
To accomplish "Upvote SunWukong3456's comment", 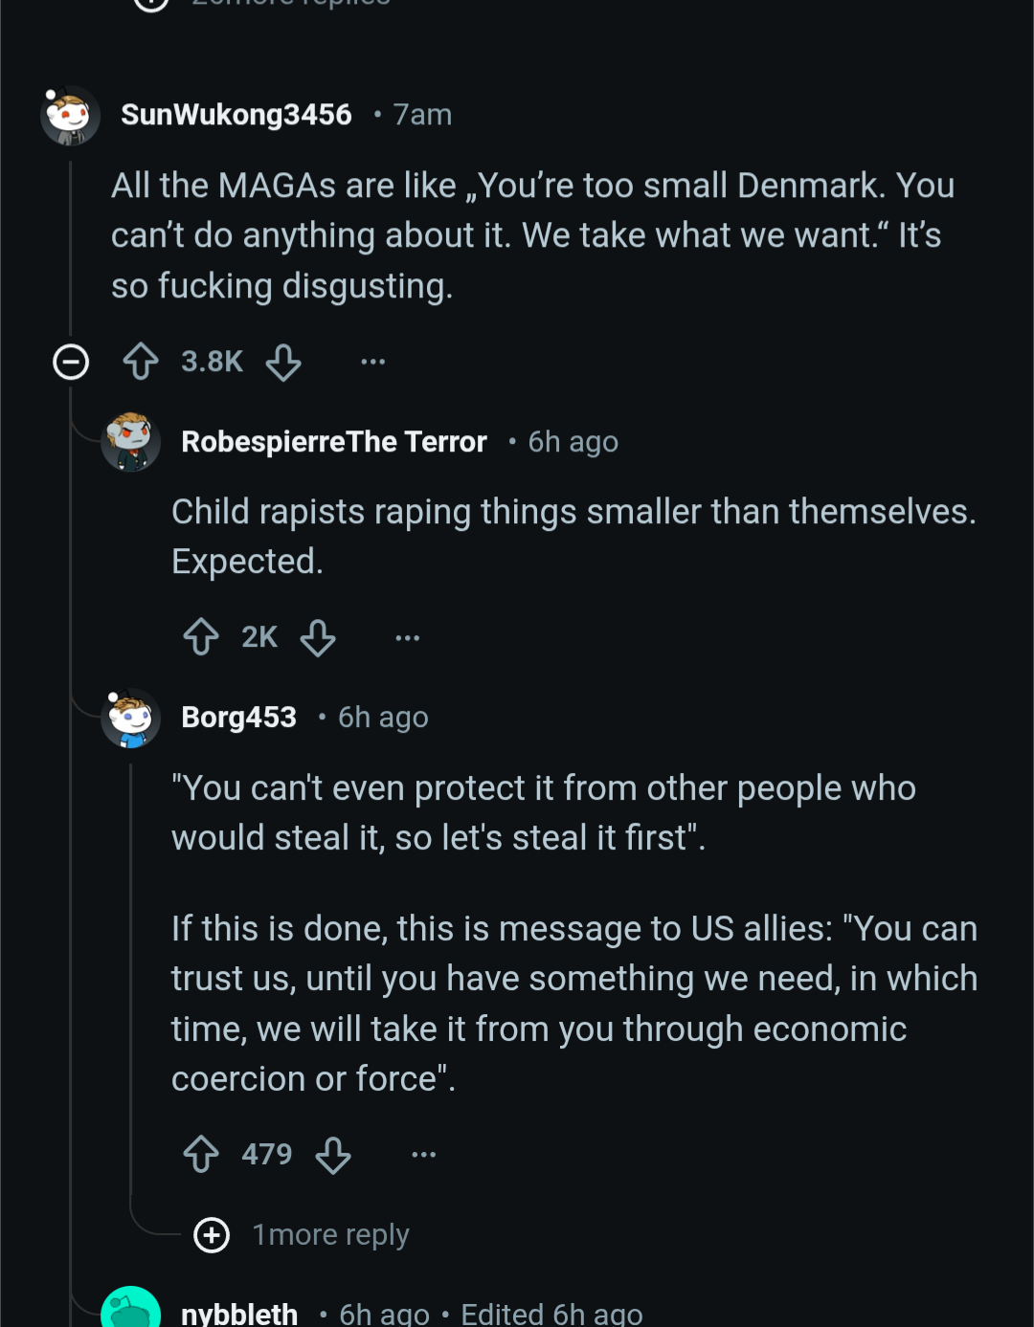I will 141,362.
